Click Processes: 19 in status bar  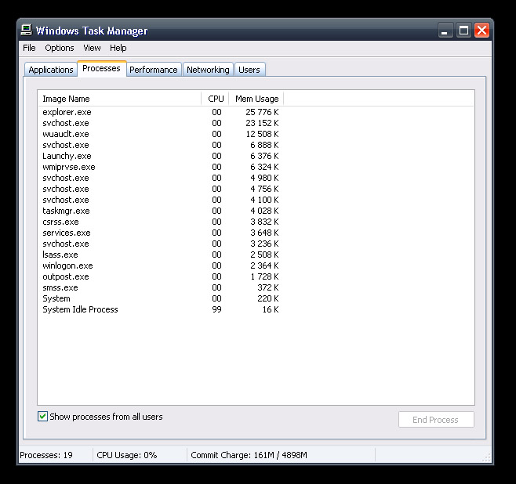[x=46, y=455]
